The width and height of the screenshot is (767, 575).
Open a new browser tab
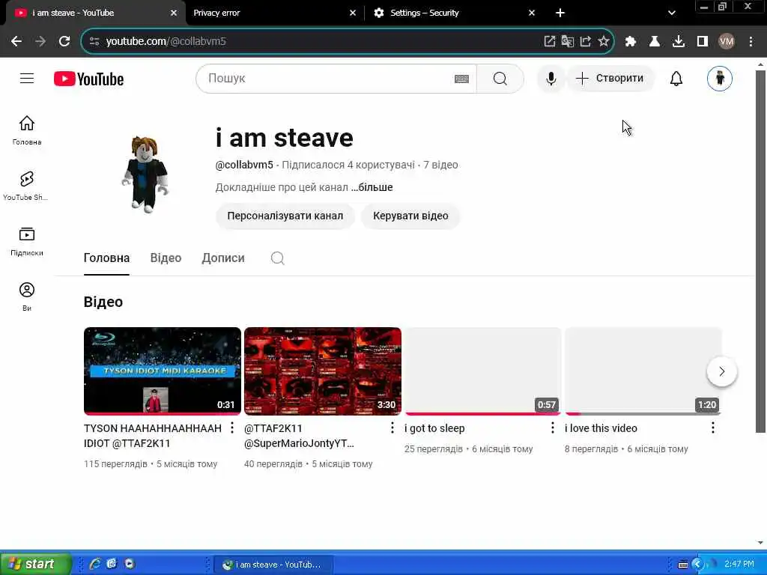pos(560,13)
